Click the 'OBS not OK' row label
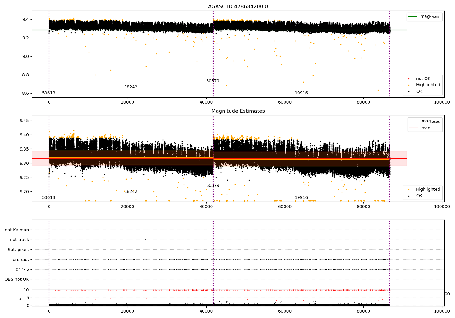455x318 pixels. 17,279
